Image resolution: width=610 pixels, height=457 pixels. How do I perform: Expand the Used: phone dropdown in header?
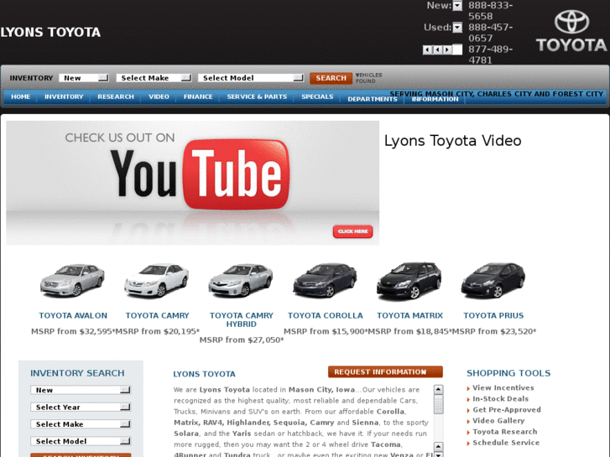[x=457, y=28]
